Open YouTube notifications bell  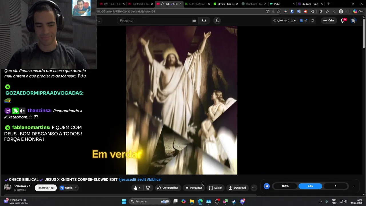[343, 21]
